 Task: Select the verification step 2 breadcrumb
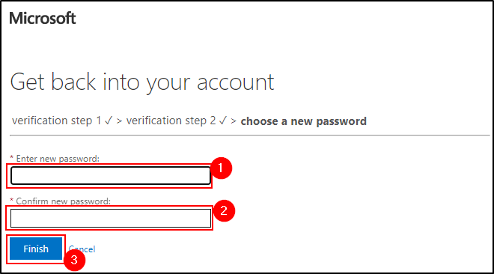(x=171, y=121)
